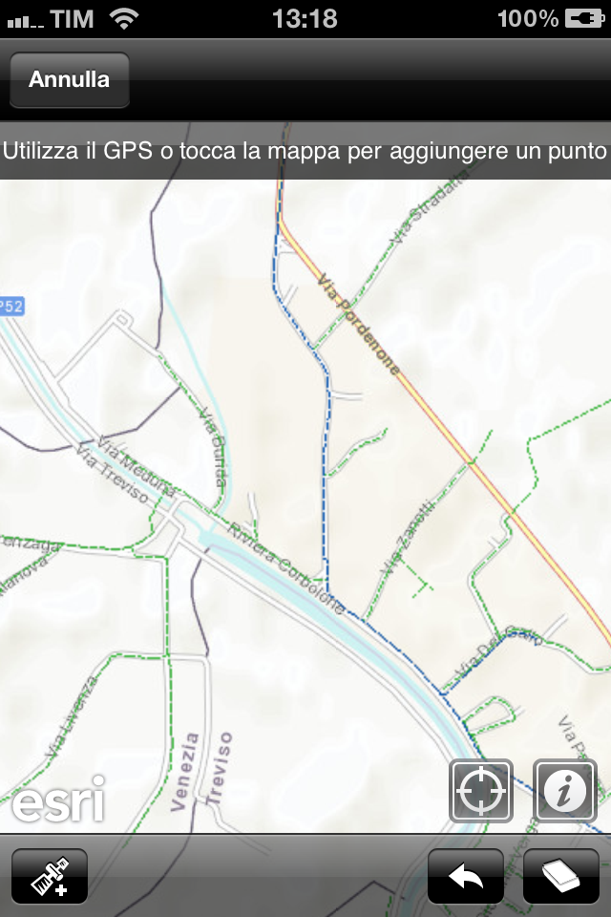Viewport: 611px width, 917px height.
Task: Tap the Treviso map label
Action: click(218, 768)
